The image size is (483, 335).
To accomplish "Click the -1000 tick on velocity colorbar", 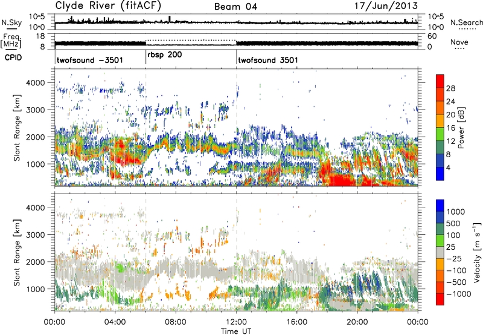I will [459, 294].
